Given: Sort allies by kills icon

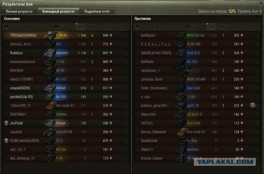Looking at the screenshot, I should coord(92,27).
